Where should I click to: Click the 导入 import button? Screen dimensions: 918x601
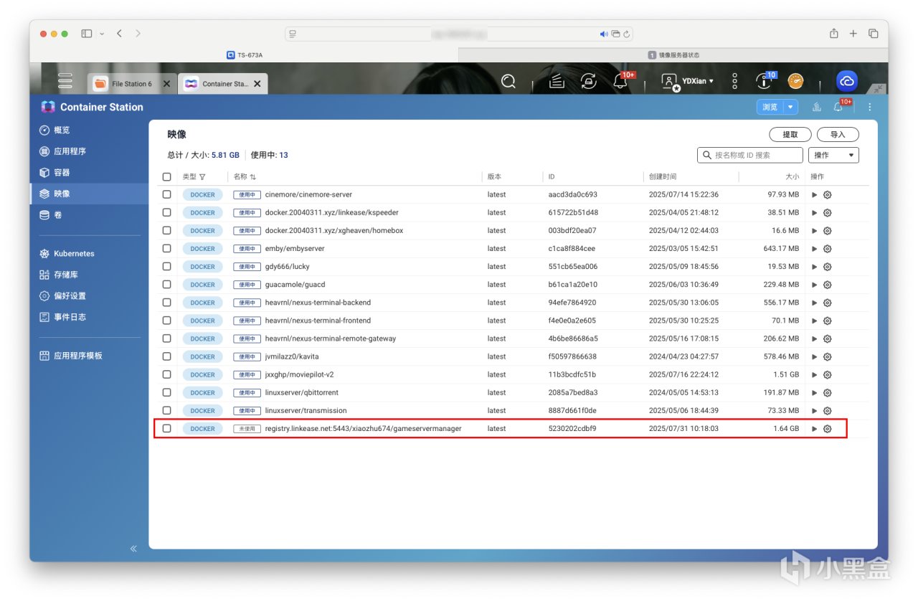click(838, 134)
